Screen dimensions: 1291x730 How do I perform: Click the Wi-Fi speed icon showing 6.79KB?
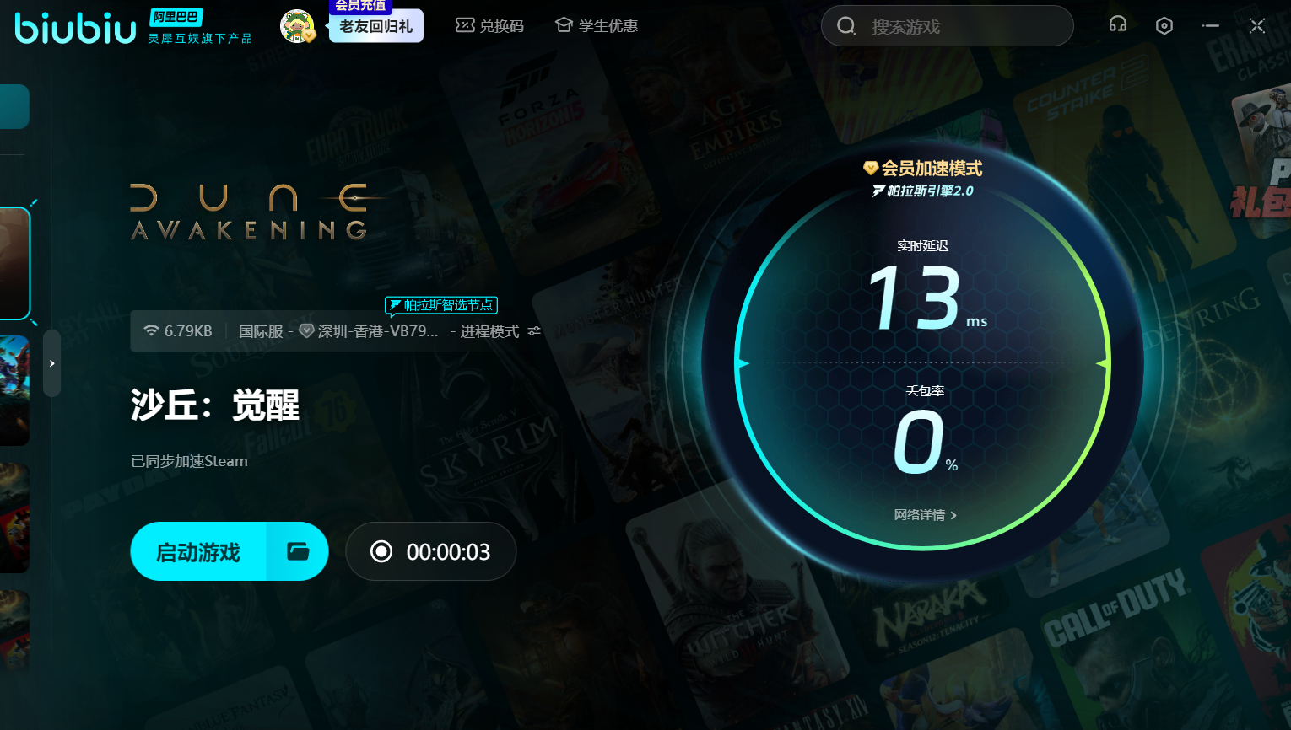coord(151,331)
